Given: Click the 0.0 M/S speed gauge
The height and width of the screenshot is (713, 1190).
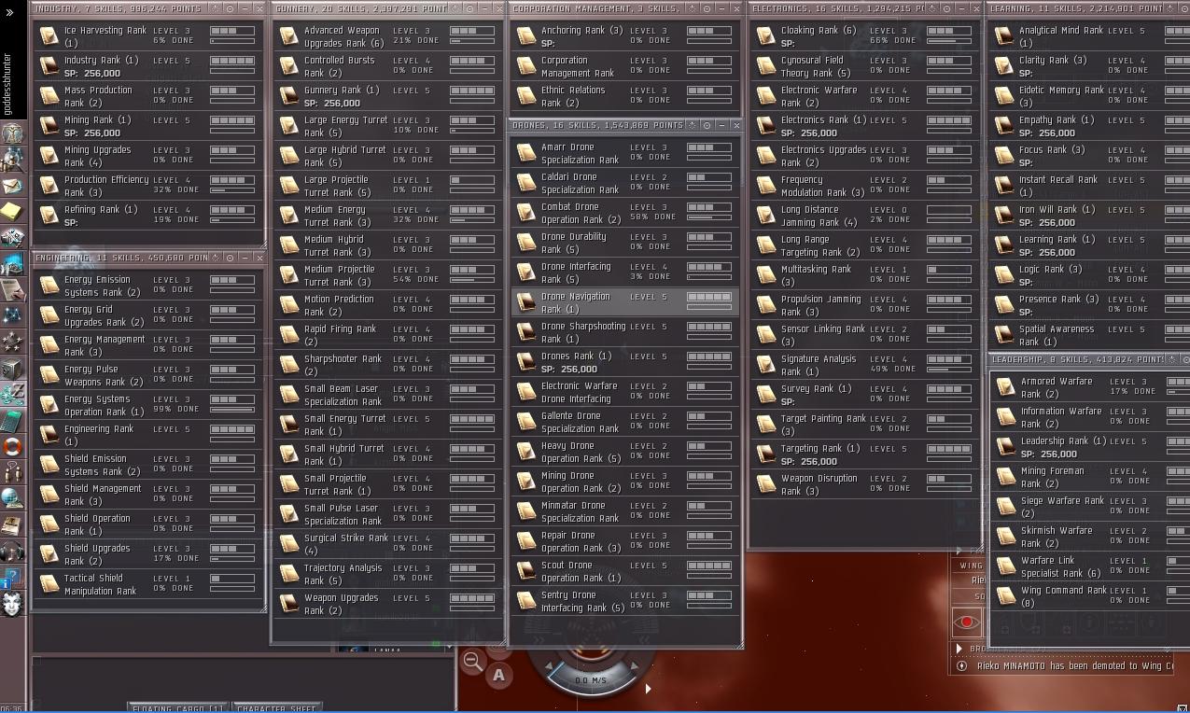Looking at the screenshot, I should point(591,680).
